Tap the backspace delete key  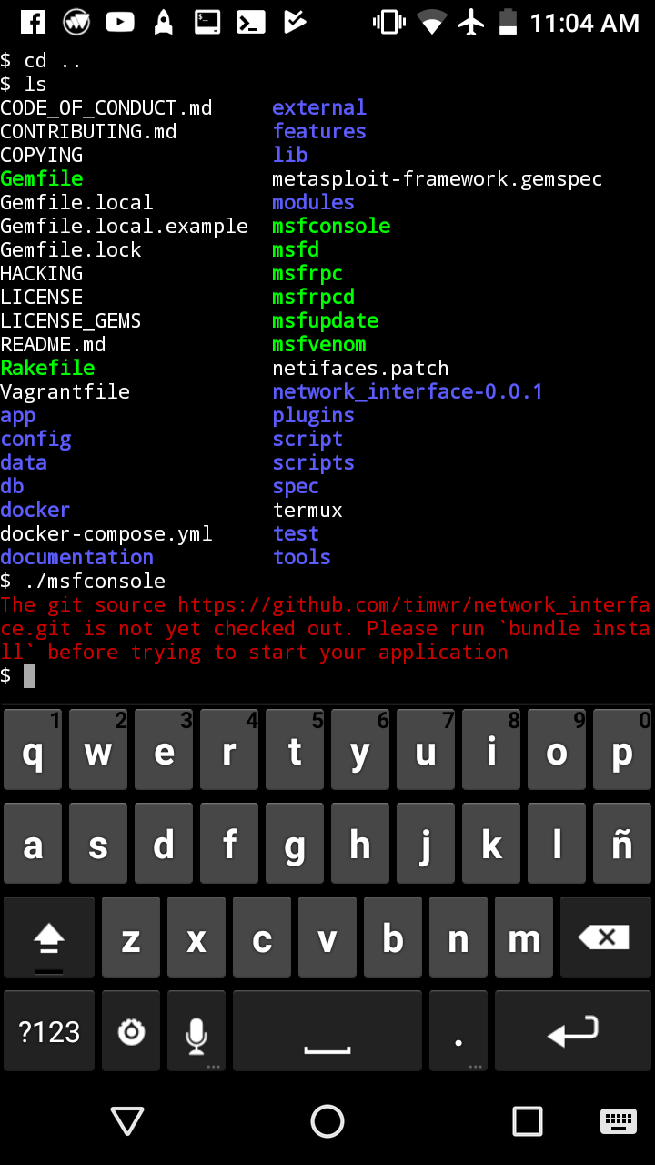[x=604, y=937]
